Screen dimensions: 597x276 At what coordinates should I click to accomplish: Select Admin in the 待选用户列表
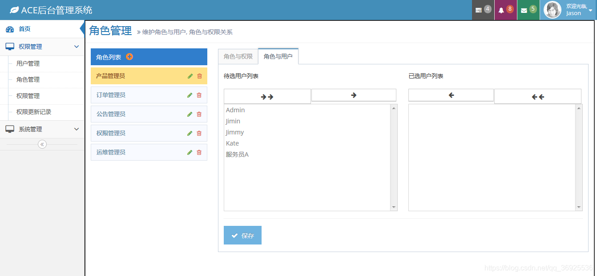tap(307, 110)
